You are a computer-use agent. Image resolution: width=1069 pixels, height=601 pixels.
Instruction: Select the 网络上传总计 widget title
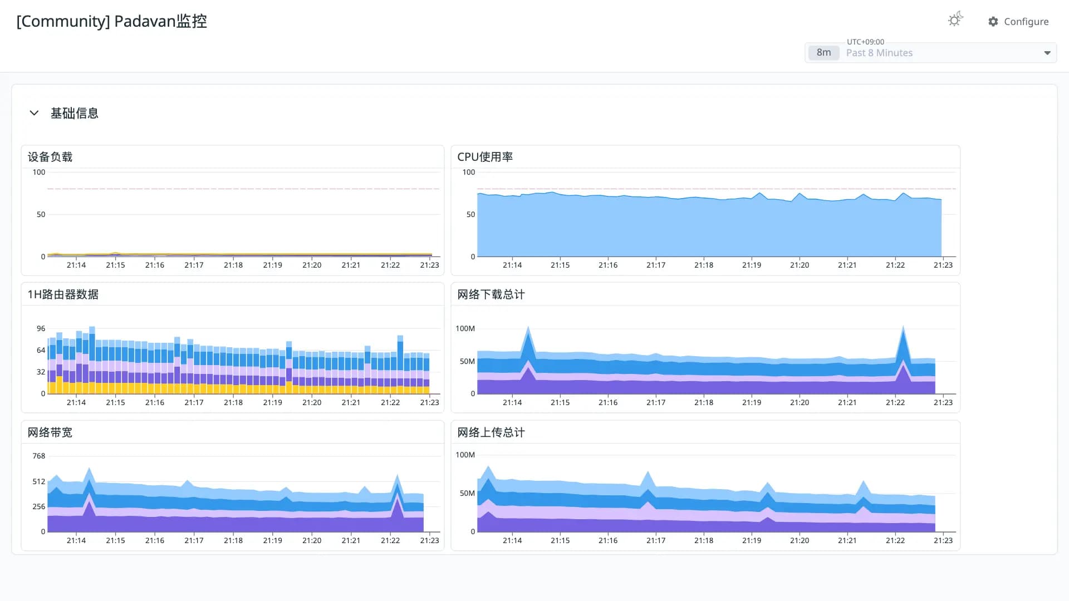point(491,432)
